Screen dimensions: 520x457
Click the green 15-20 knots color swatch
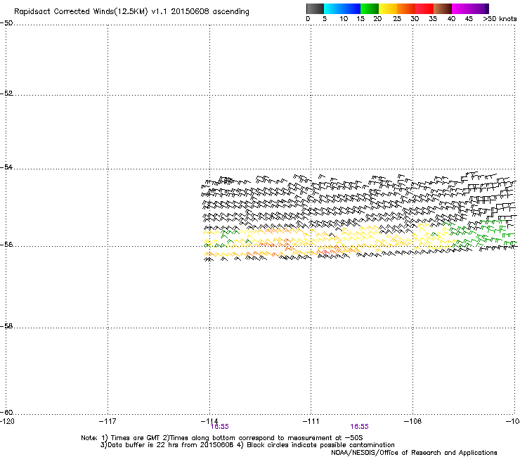pos(370,8)
